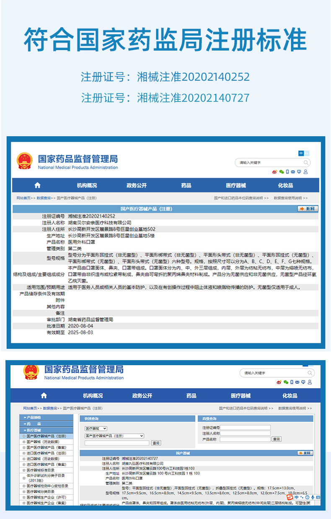Click the 注册证编号 field in advanced query

click(245, 428)
